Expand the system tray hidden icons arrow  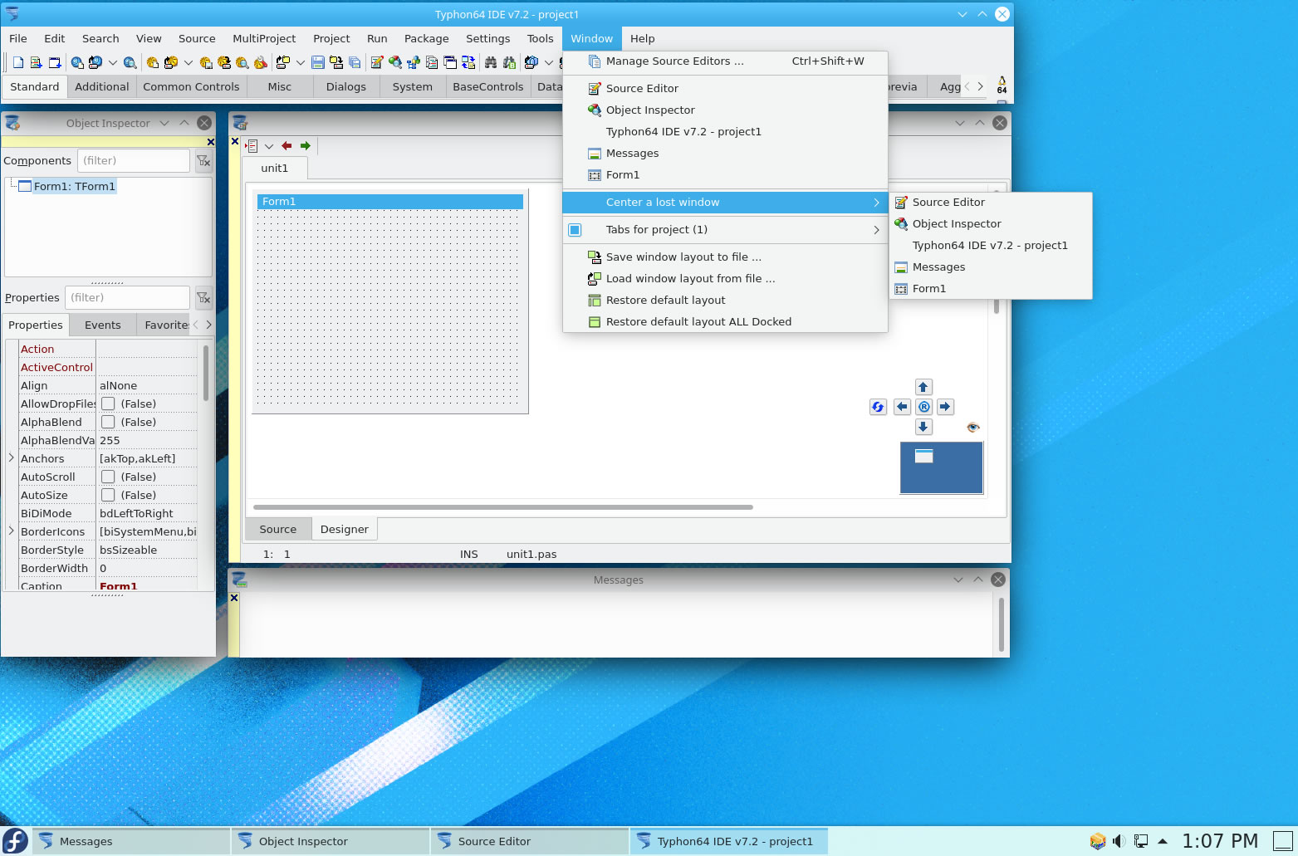pos(1163,841)
